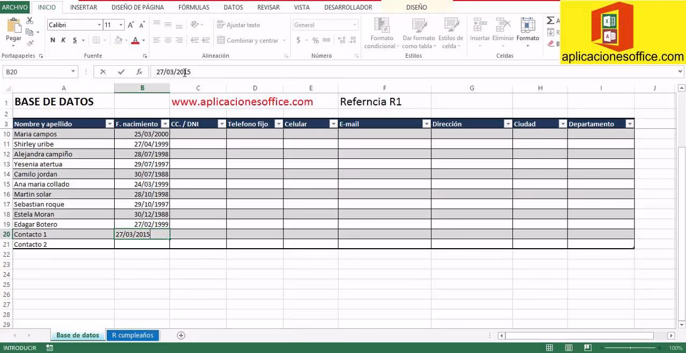Click the borders icon in Fuente group

(96, 40)
